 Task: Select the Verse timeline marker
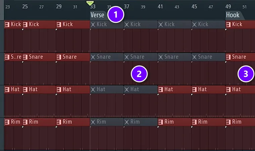pyautogui.click(x=99, y=15)
